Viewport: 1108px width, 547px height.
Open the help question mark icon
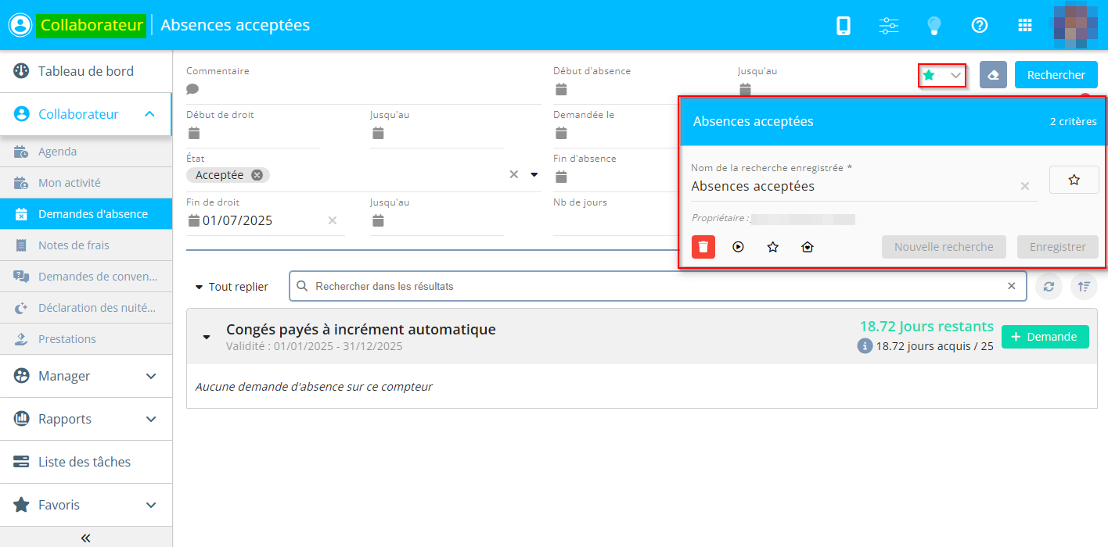(979, 26)
